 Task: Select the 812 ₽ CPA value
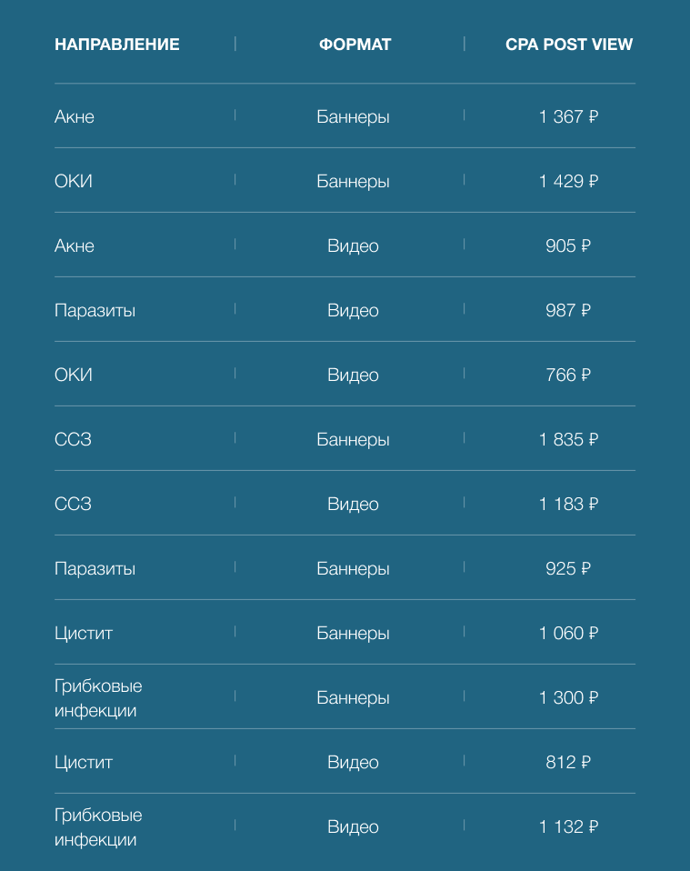pos(568,762)
